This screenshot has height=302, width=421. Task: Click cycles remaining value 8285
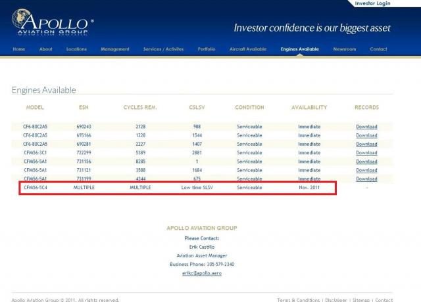click(x=140, y=162)
